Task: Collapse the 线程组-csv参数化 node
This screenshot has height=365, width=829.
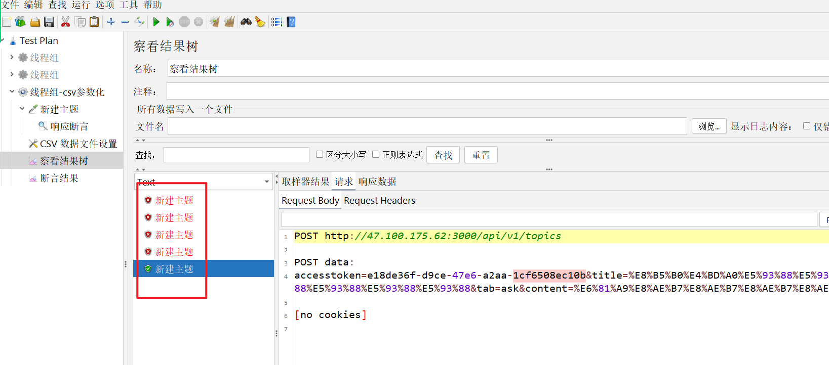Action: point(12,92)
